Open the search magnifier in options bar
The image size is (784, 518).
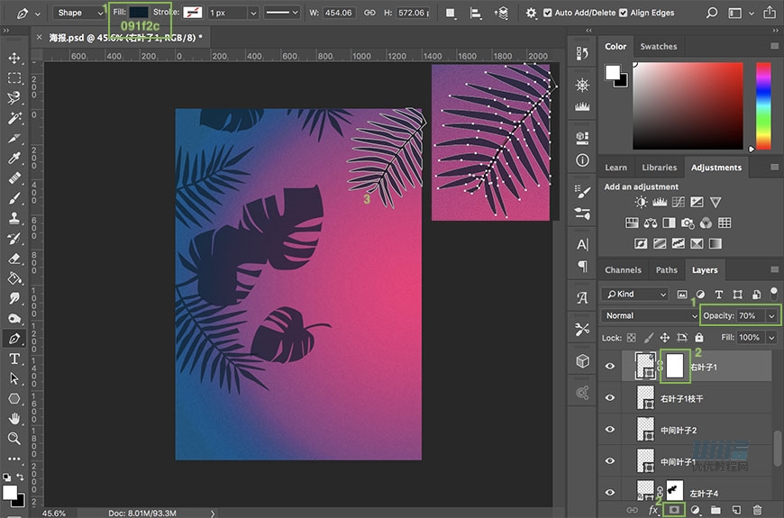click(712, 13)
